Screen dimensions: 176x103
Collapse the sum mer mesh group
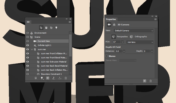click(x=32, y=49)
